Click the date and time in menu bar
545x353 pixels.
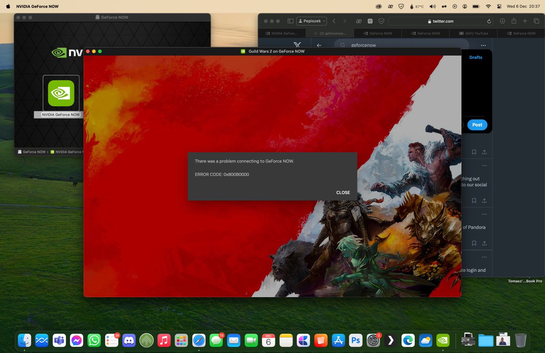523,6
